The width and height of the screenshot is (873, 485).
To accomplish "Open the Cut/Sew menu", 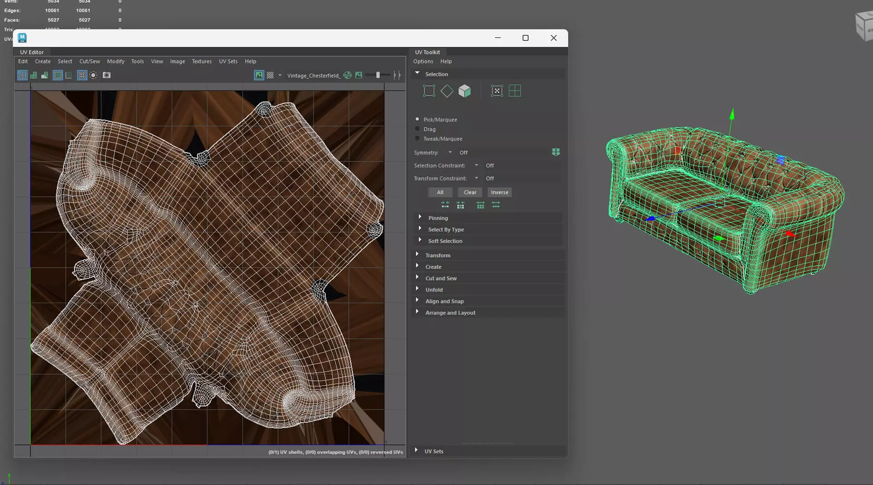I will [89, 61].
